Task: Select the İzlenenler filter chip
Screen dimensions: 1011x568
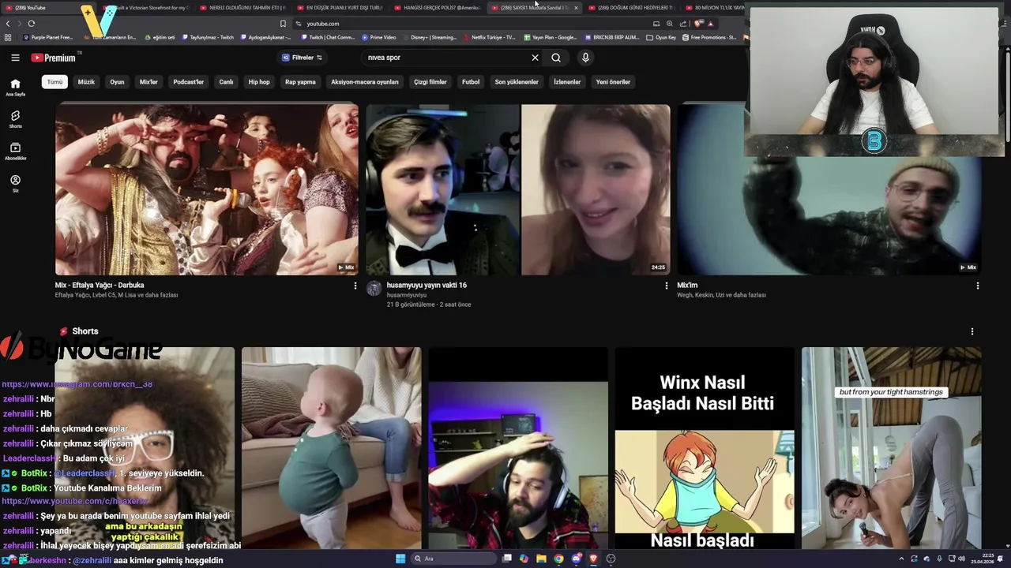Action: (x=567, y=82)
